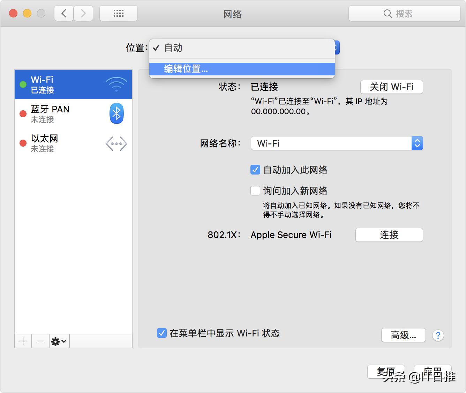Click the back navigation arrow
Image resolution: width=466 pixels, height=393 pixels.
(x=63, y=13)
